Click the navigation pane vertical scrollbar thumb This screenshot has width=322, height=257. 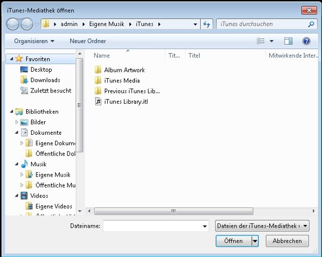click(79, 105)
